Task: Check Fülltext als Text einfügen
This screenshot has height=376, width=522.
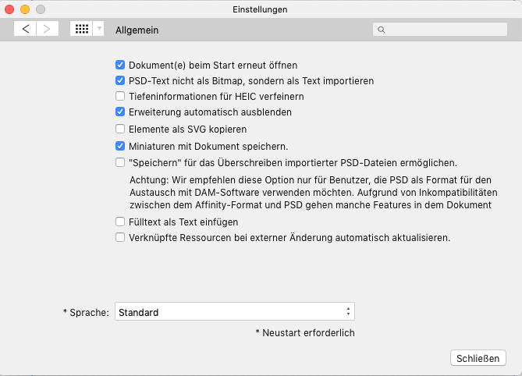Action: click(x=120, y=222)
